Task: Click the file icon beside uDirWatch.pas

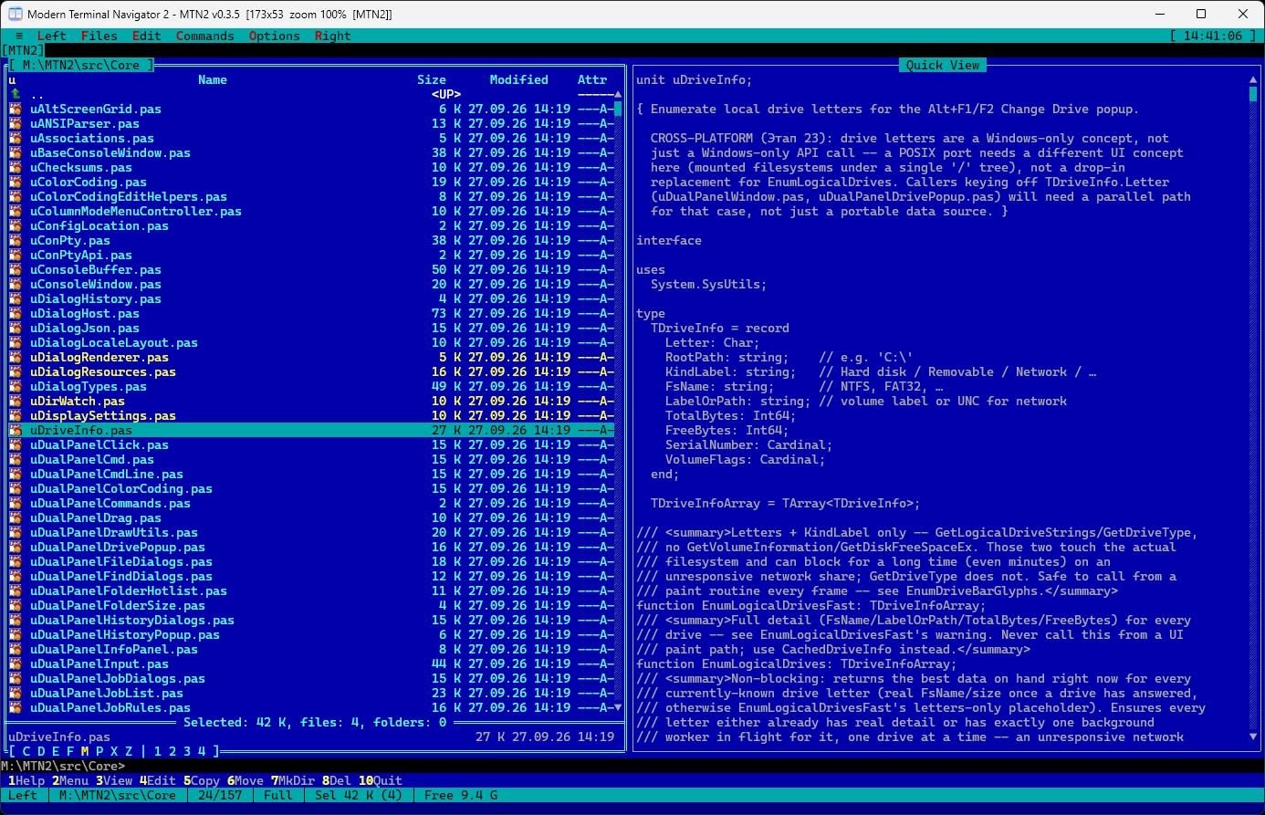Action: pyautogui.click(x=16, y=401)
